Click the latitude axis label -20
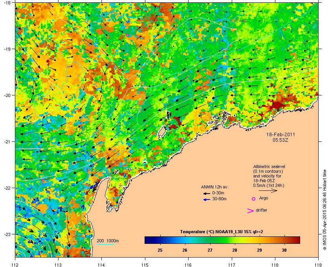This screenshot has width=330, height=267. (x=7, y=95)
